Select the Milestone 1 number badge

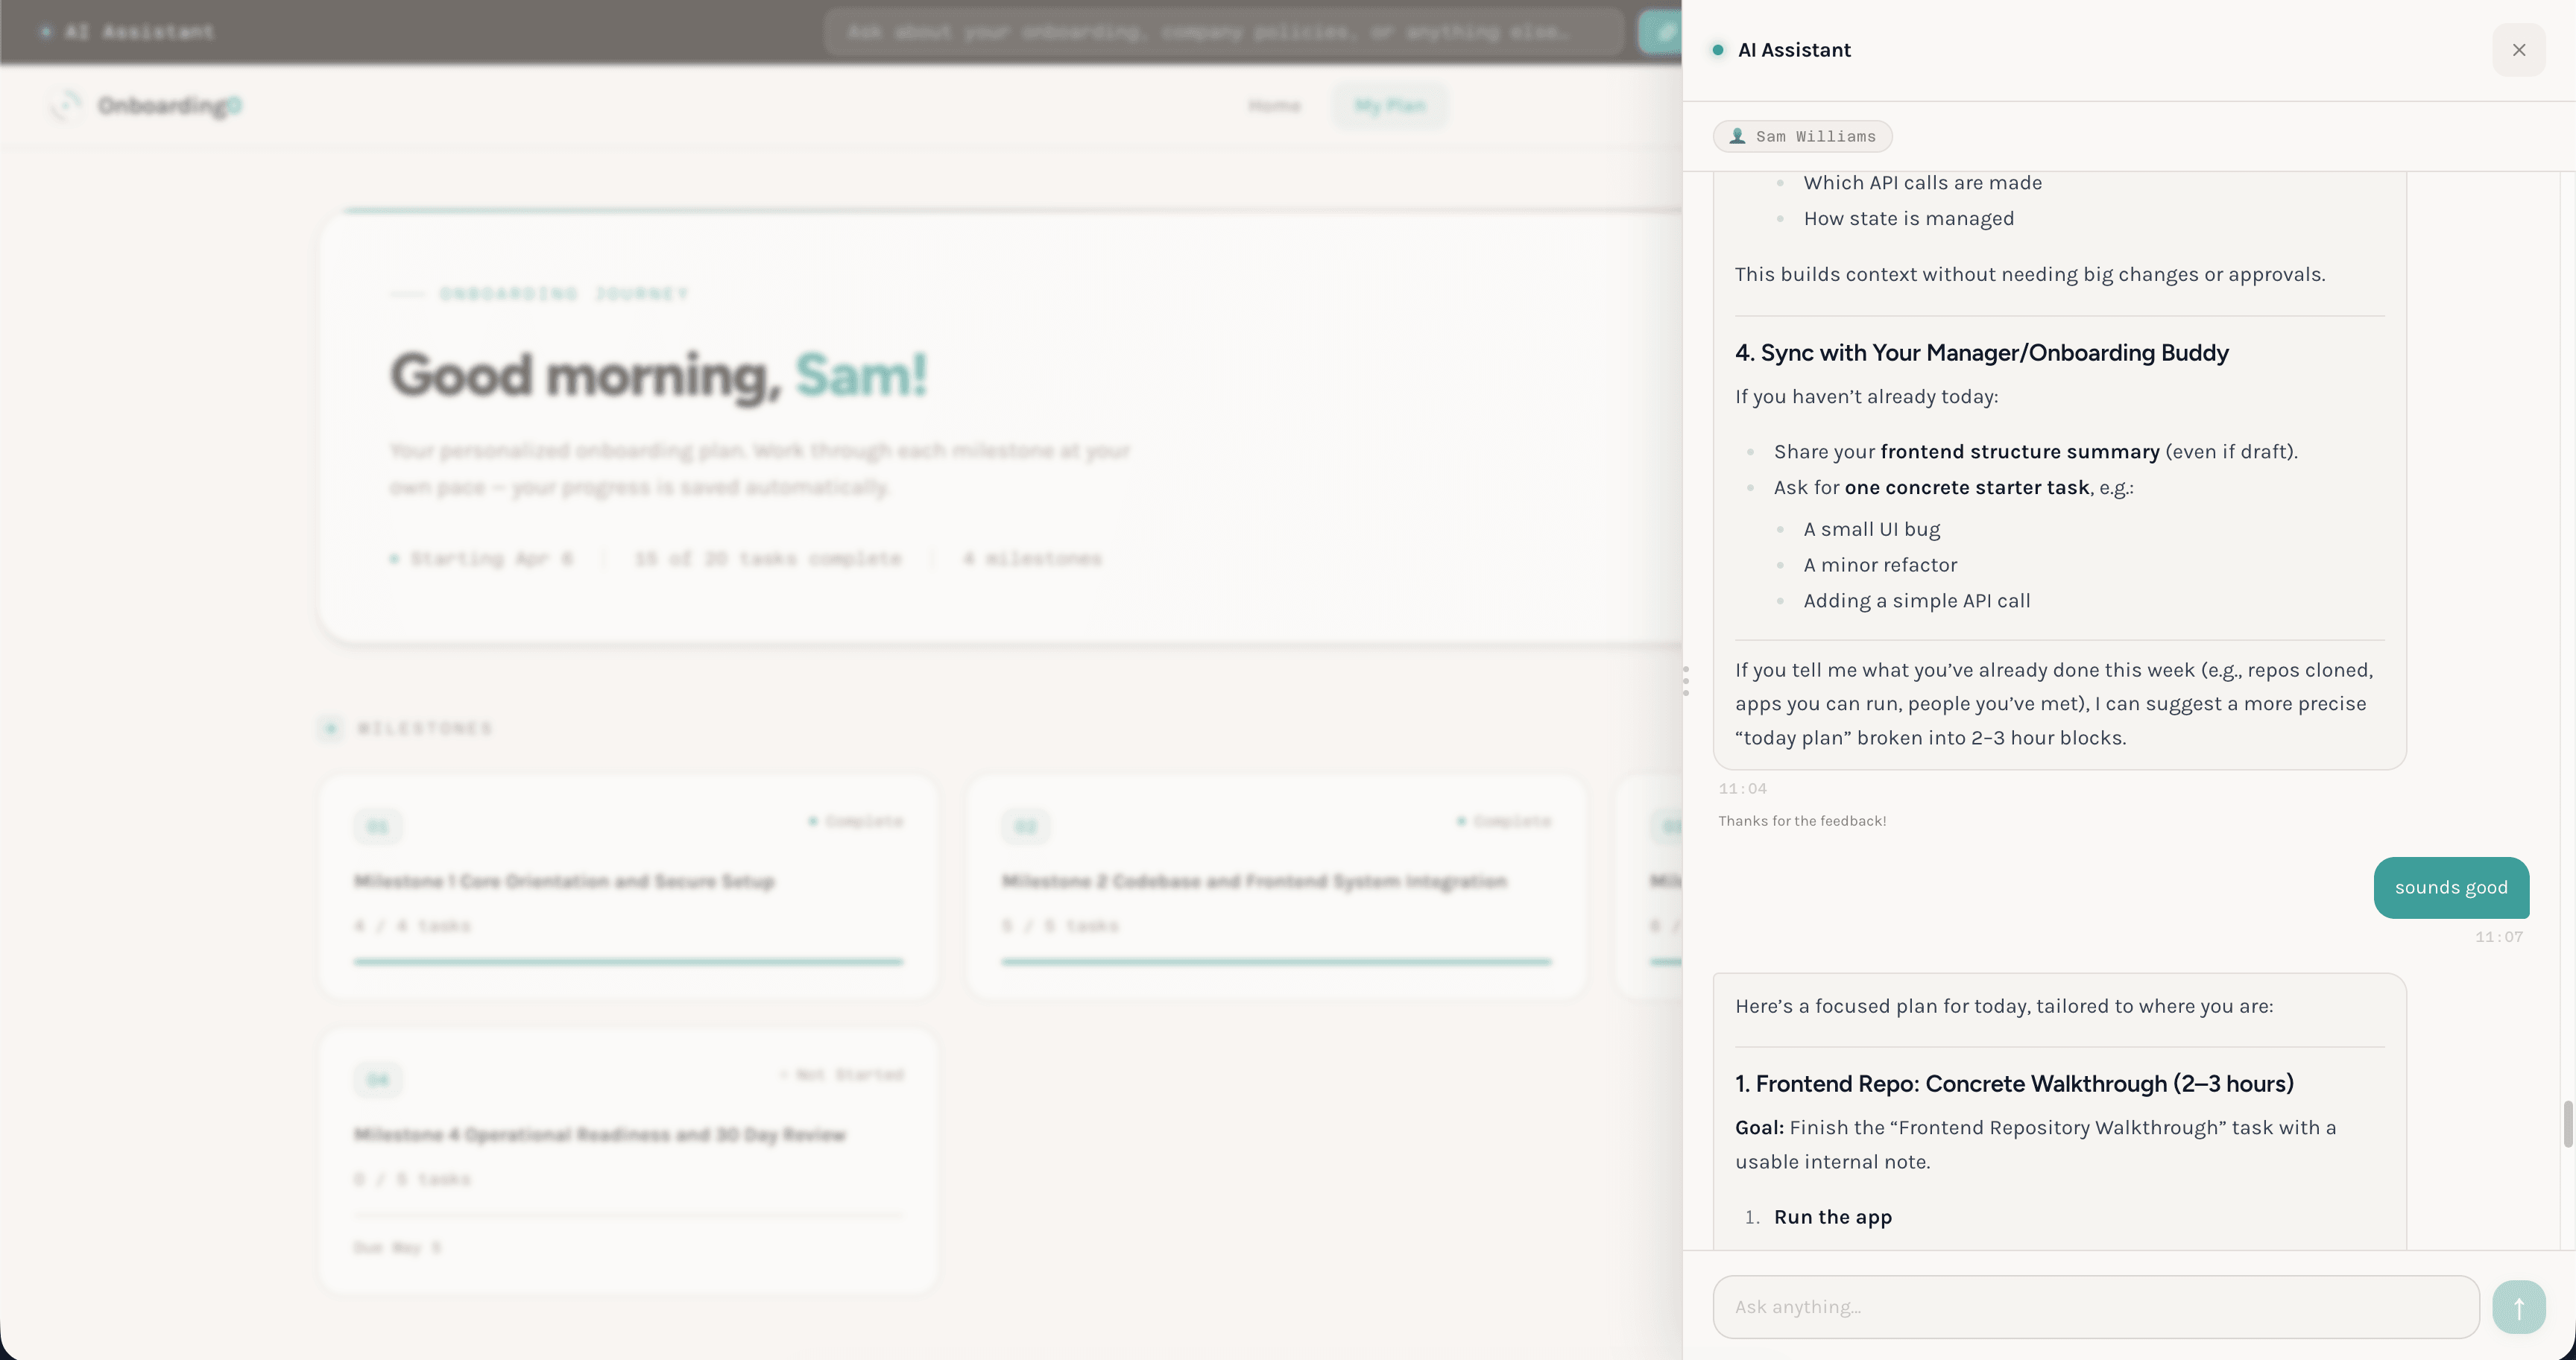[x=378, y=826]
